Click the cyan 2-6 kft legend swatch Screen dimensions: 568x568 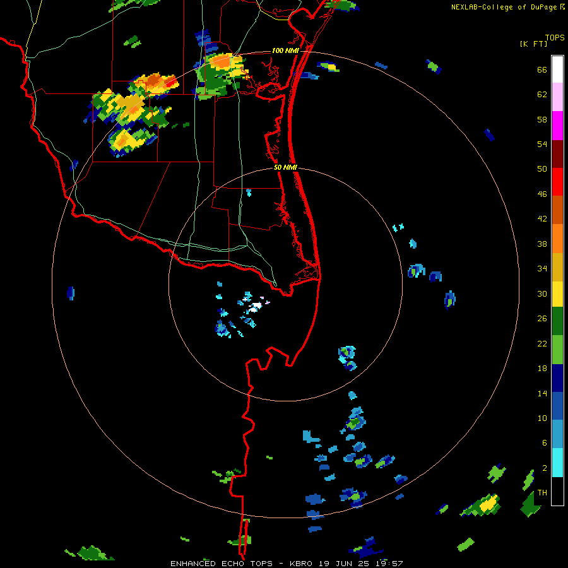click(557, 463)
